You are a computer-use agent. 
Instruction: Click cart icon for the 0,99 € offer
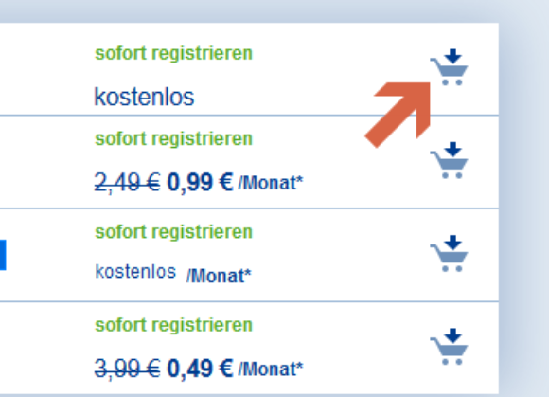click(450, 160)
